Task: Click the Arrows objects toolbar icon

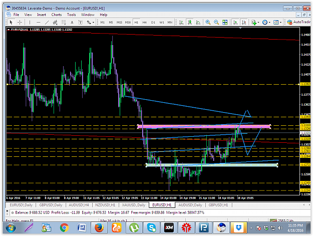Action: 89,23
